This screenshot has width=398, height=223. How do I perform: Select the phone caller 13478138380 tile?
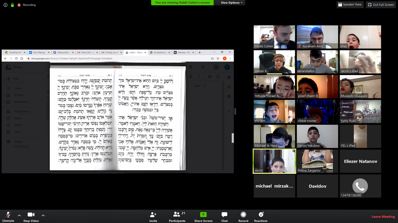360,186
